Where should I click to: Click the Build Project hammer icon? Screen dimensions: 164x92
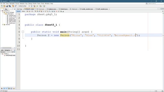click(32, 6)
